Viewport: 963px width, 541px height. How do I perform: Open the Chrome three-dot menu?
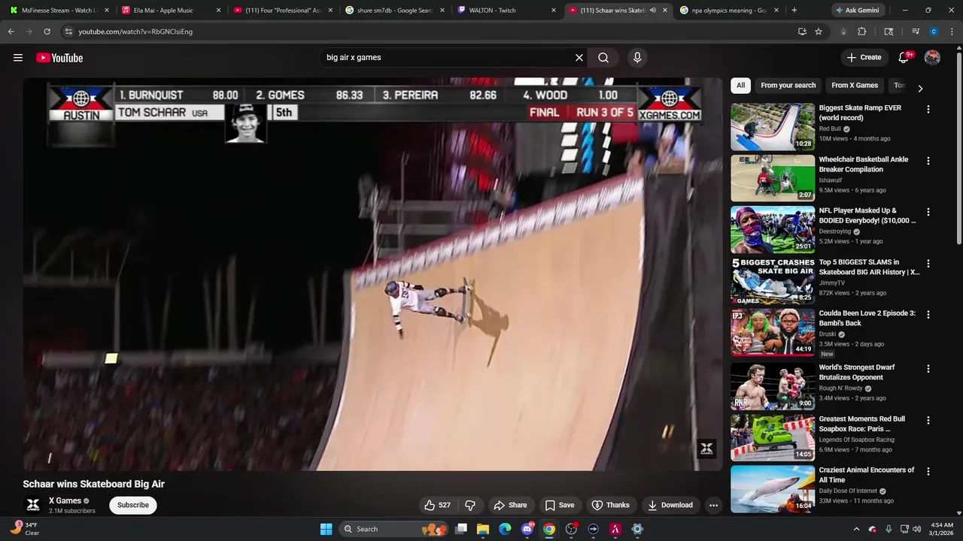coord(952,32)
